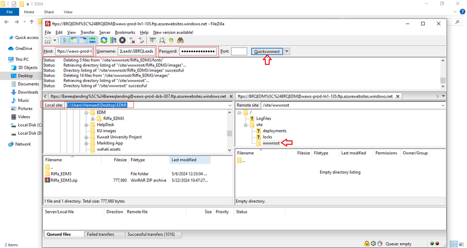Screen dimensions: 467x248
Task: Open the directory listing filters icon
Action: coord(153,40)
